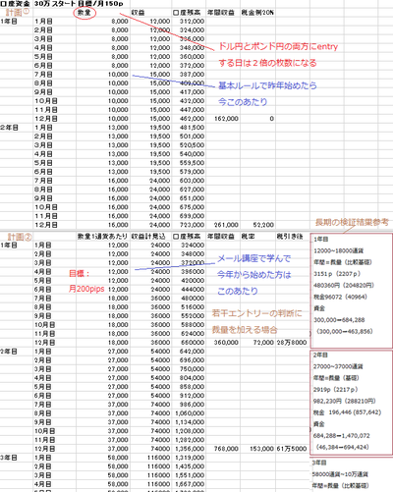Click balance cell 1,282,000
393x492 pixels.
[190, 440]
